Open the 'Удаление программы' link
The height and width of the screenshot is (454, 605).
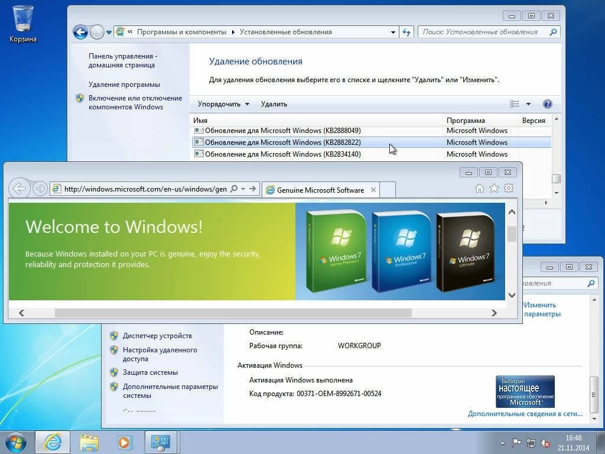(124, 85)
